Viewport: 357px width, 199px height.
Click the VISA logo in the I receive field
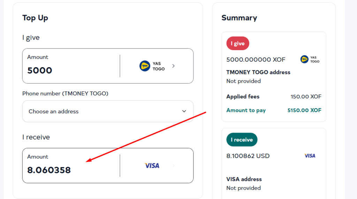point(152,166)
